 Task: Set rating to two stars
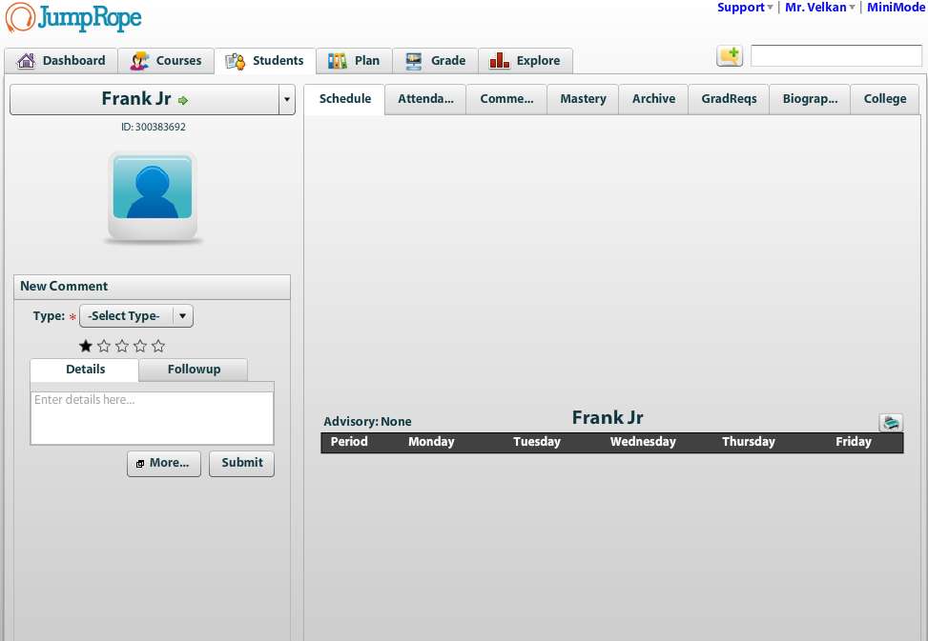click(104, 346)
